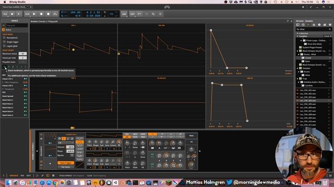The height and width of the screenshot is (187, 334).
Task: Click the Stack Voice 5 modulator routing arrow
Action: pos(26,115)
